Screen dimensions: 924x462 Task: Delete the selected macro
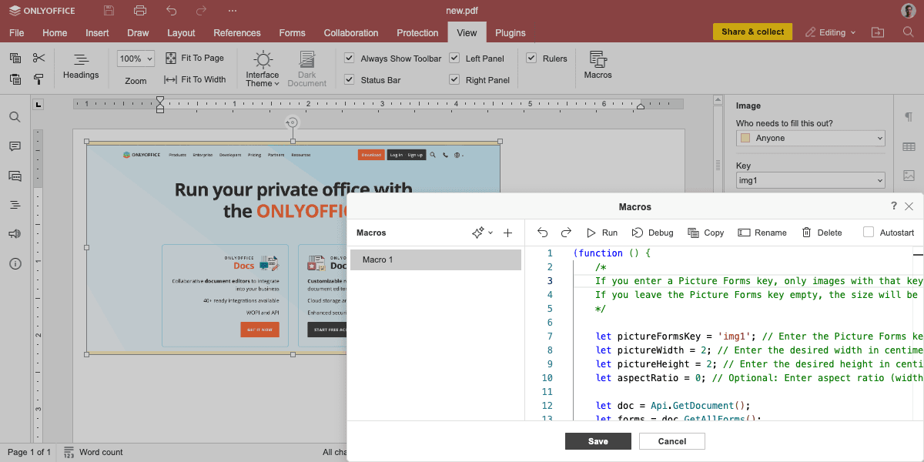click(822, 233)
